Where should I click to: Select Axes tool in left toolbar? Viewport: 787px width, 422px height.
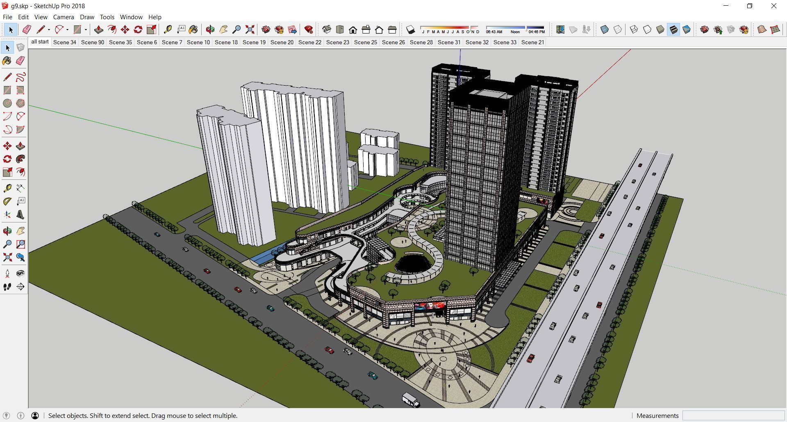pos(7,215)
